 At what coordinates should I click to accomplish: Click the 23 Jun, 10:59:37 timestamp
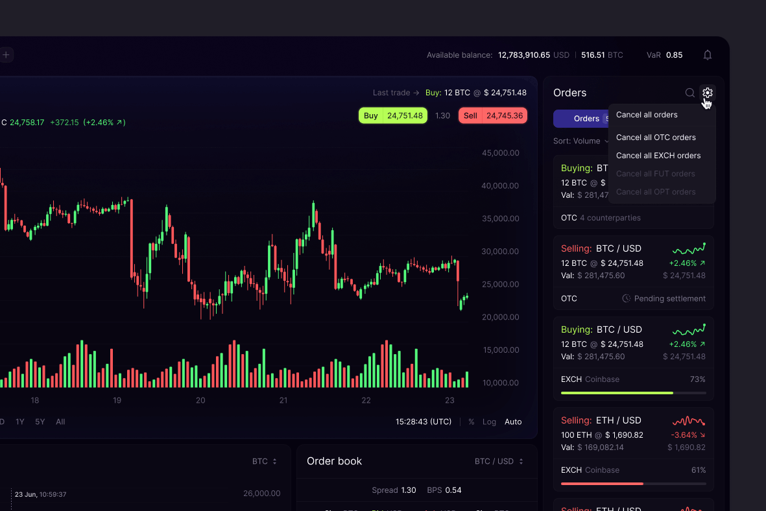41,494
